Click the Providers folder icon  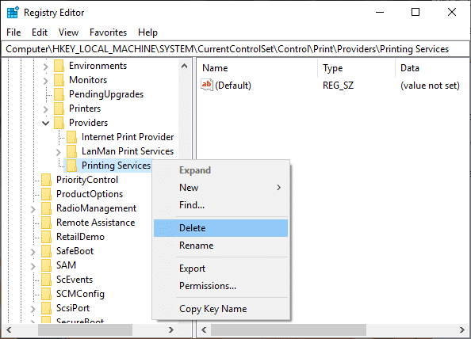[59, 123]
